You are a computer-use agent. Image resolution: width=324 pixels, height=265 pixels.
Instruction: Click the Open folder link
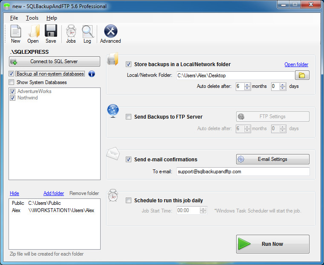296,64
